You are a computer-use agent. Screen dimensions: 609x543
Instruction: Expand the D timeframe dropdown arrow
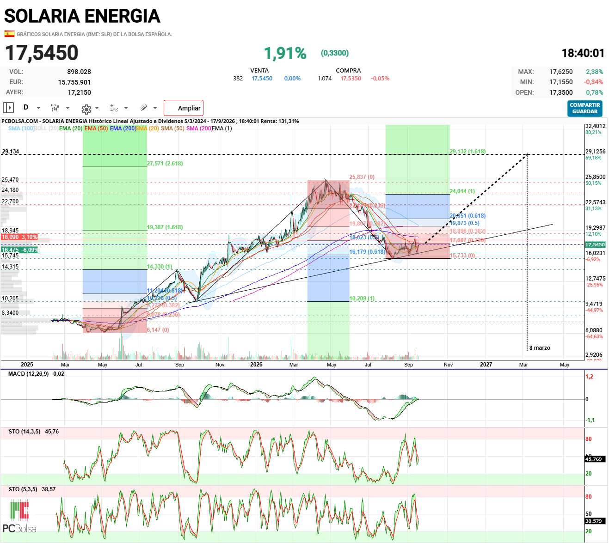(x=38, y=108)
